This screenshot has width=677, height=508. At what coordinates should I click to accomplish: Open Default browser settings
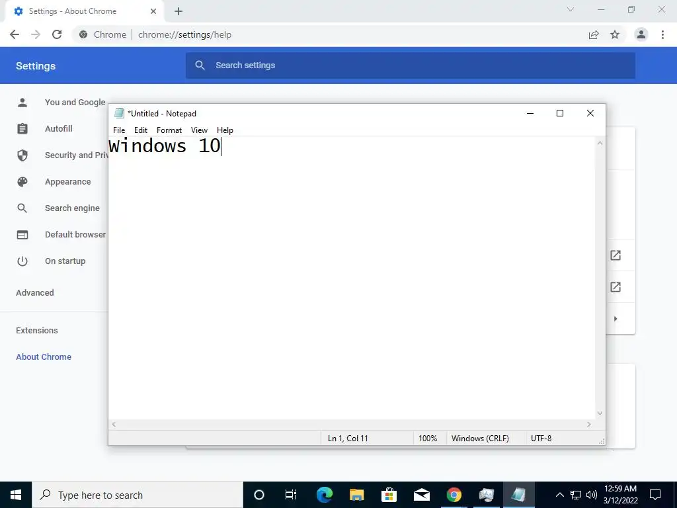point(75,235)
